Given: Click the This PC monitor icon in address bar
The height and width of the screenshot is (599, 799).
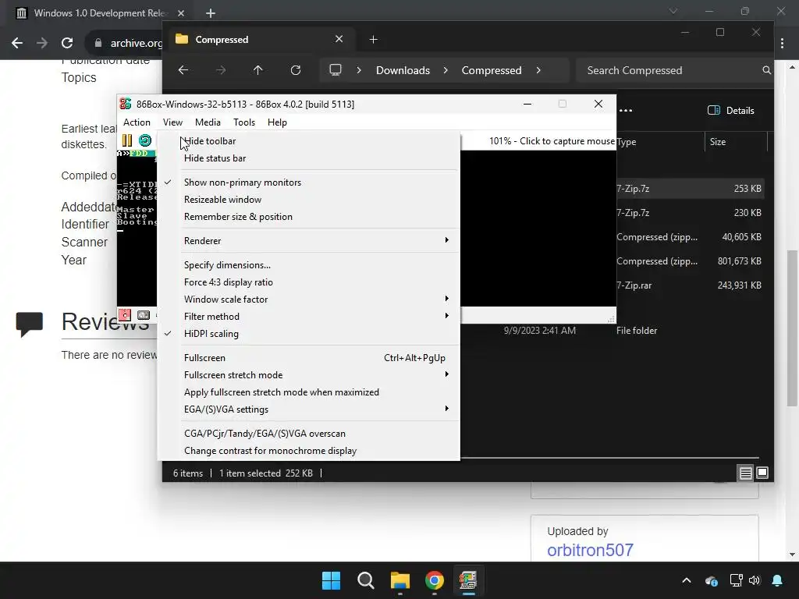Looking at the screenshot, I should [336, 70].
